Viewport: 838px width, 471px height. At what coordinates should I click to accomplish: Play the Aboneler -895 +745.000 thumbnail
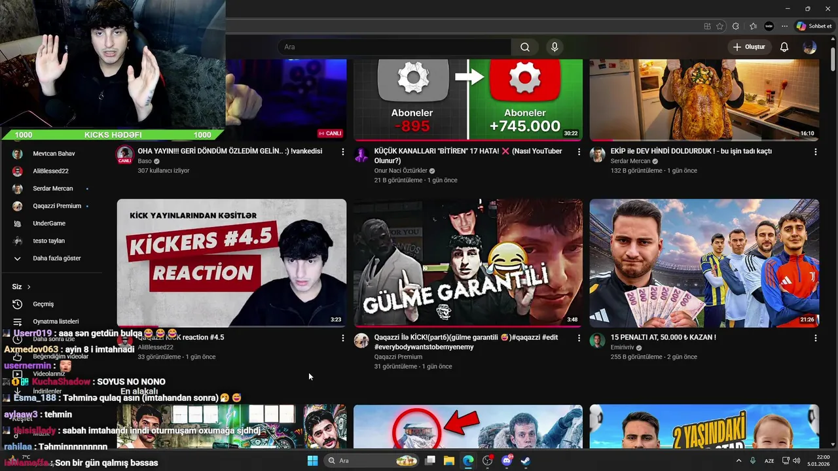tap(468, 99)
